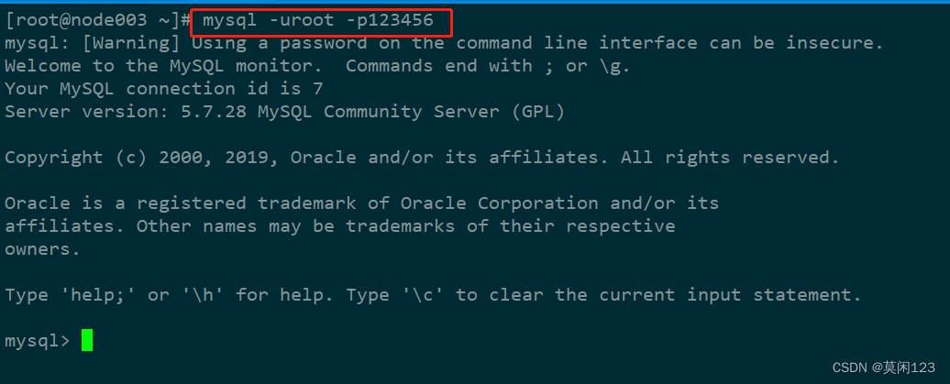
Task: Click Oracle Corporation in the trademark notice
Action: coord(499,203)
